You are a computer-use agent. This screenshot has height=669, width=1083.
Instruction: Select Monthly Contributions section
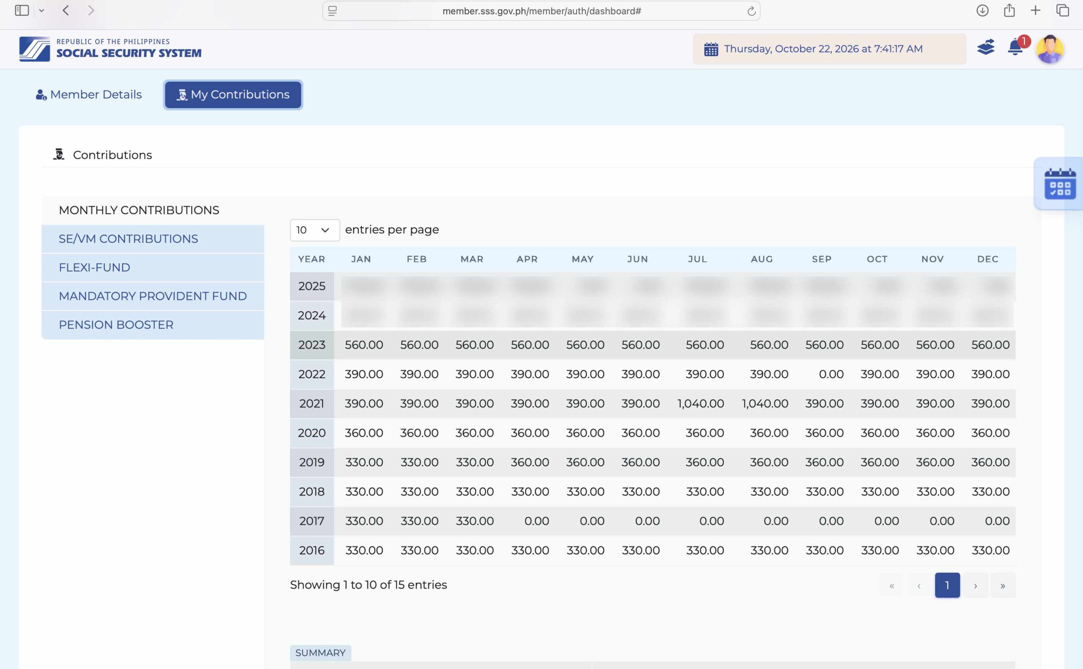point(139,210)
